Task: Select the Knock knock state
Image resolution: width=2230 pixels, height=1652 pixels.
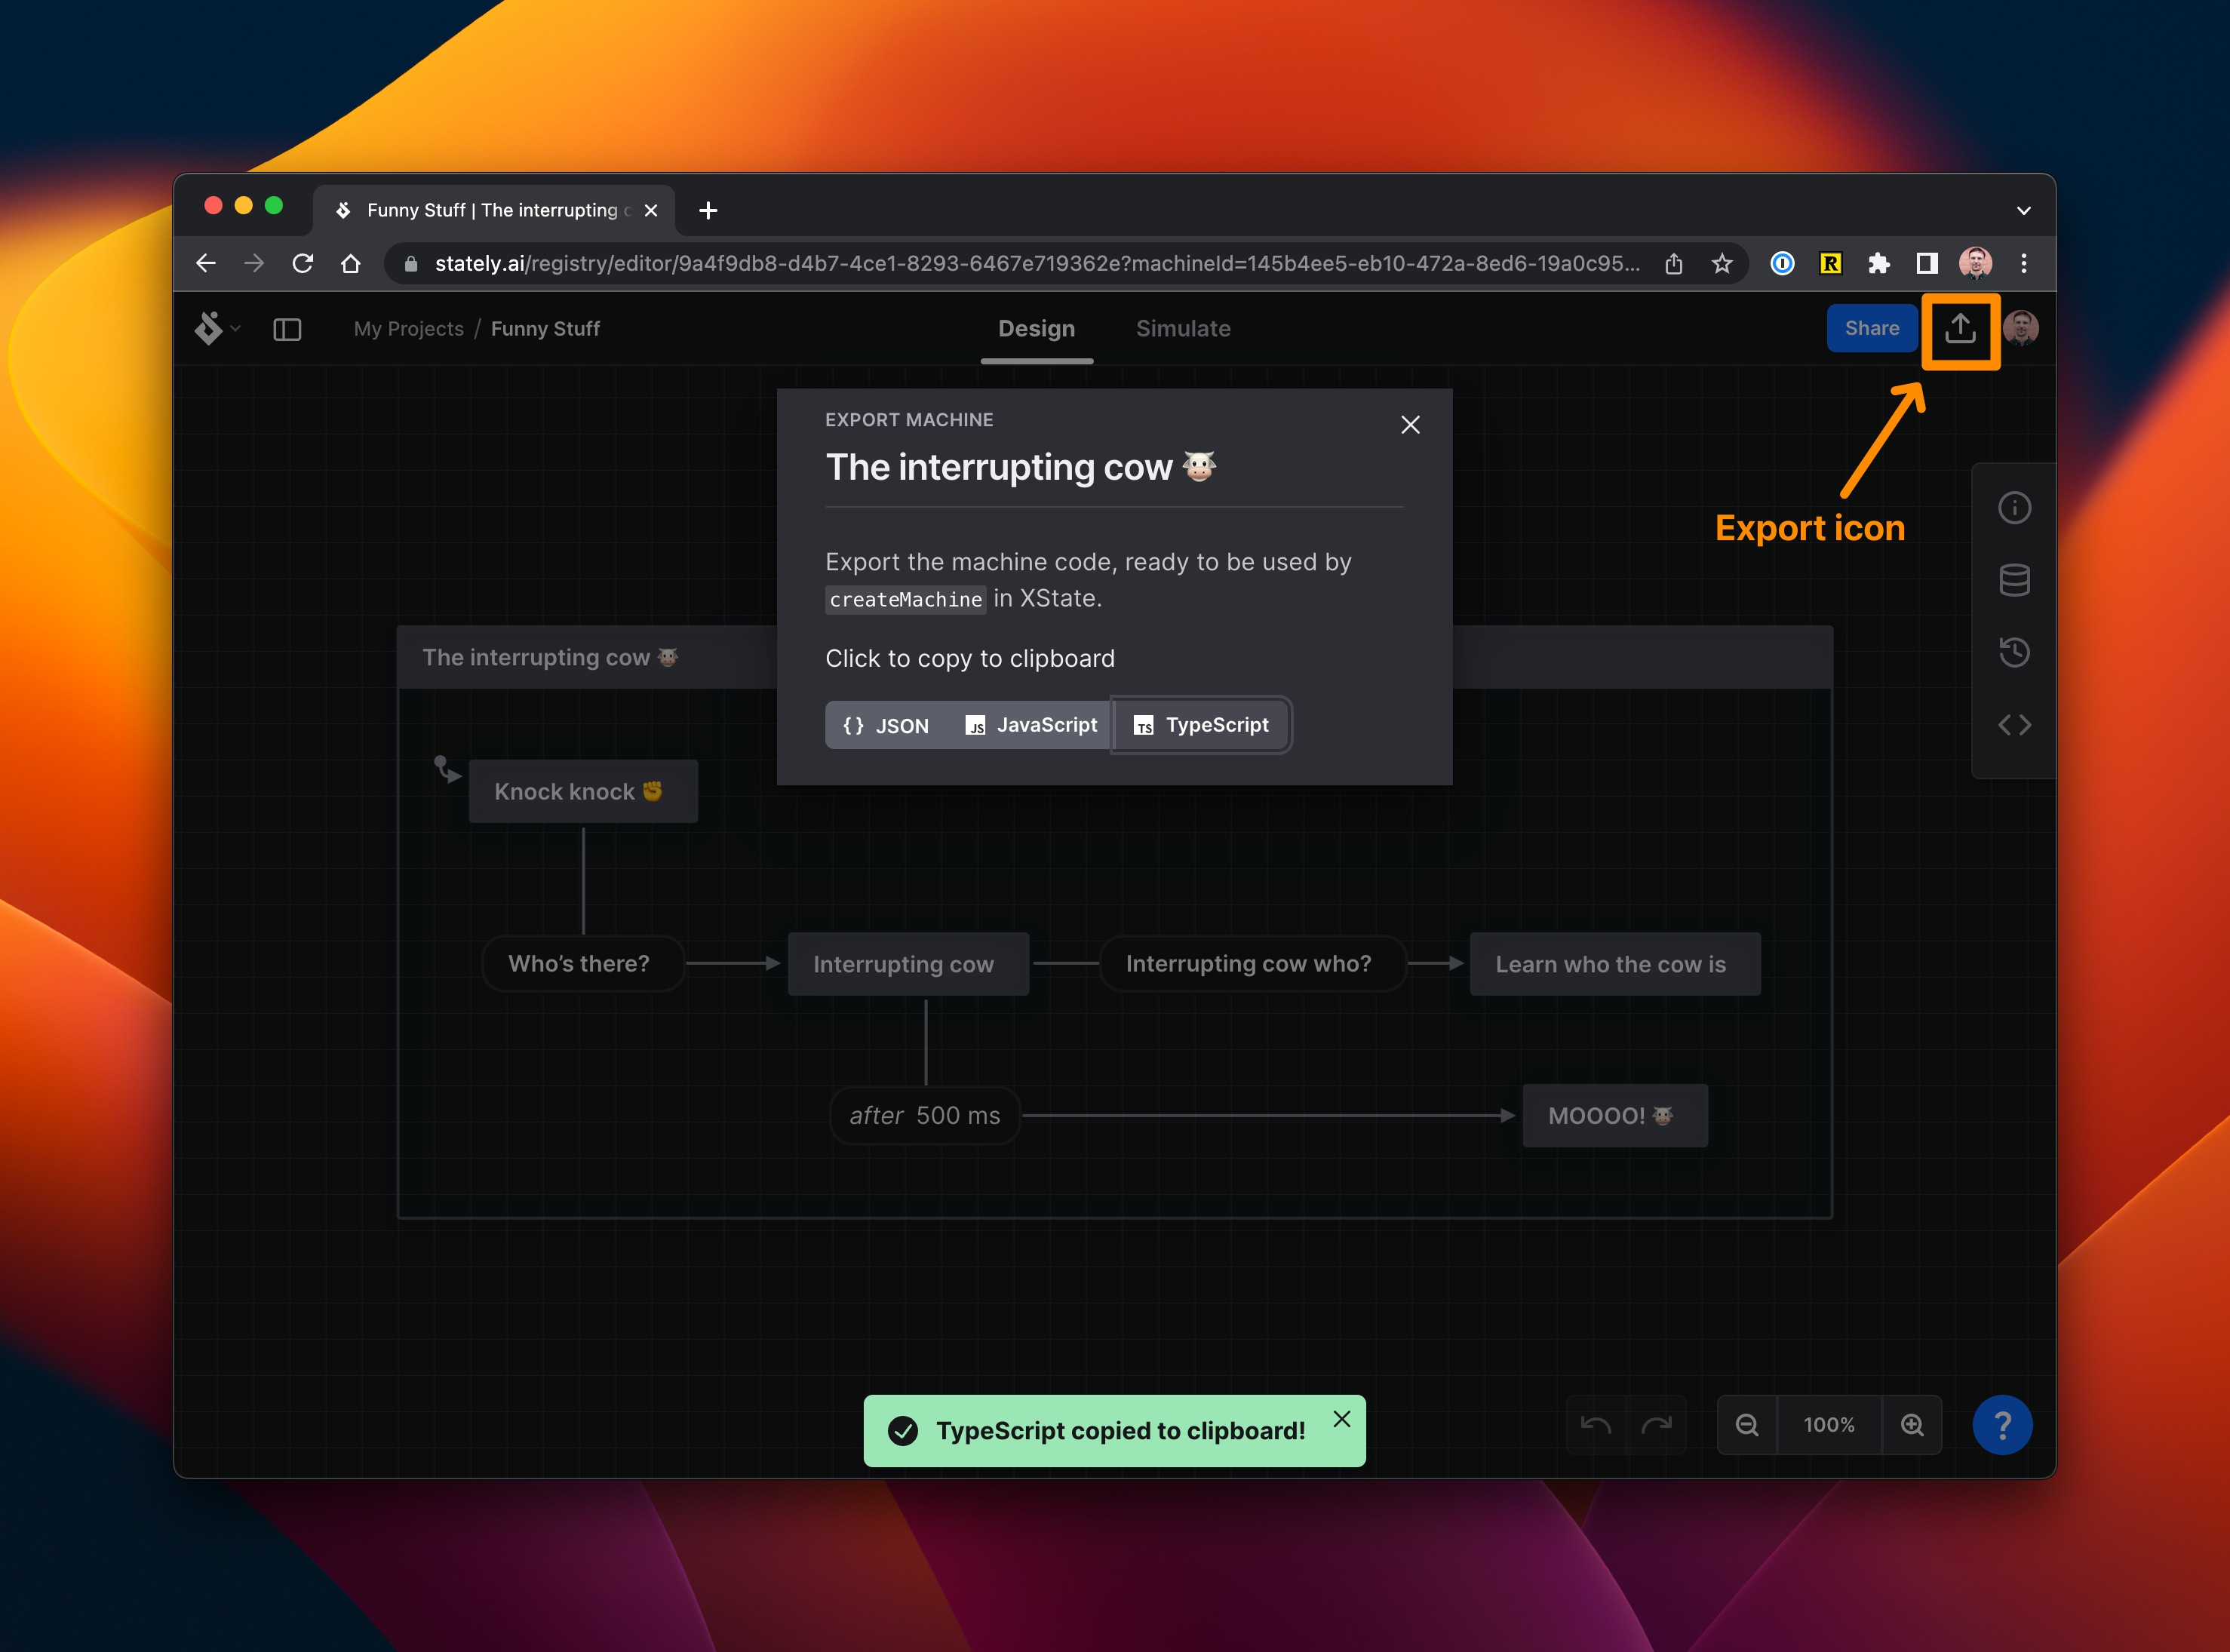Action: coord(583,791)
